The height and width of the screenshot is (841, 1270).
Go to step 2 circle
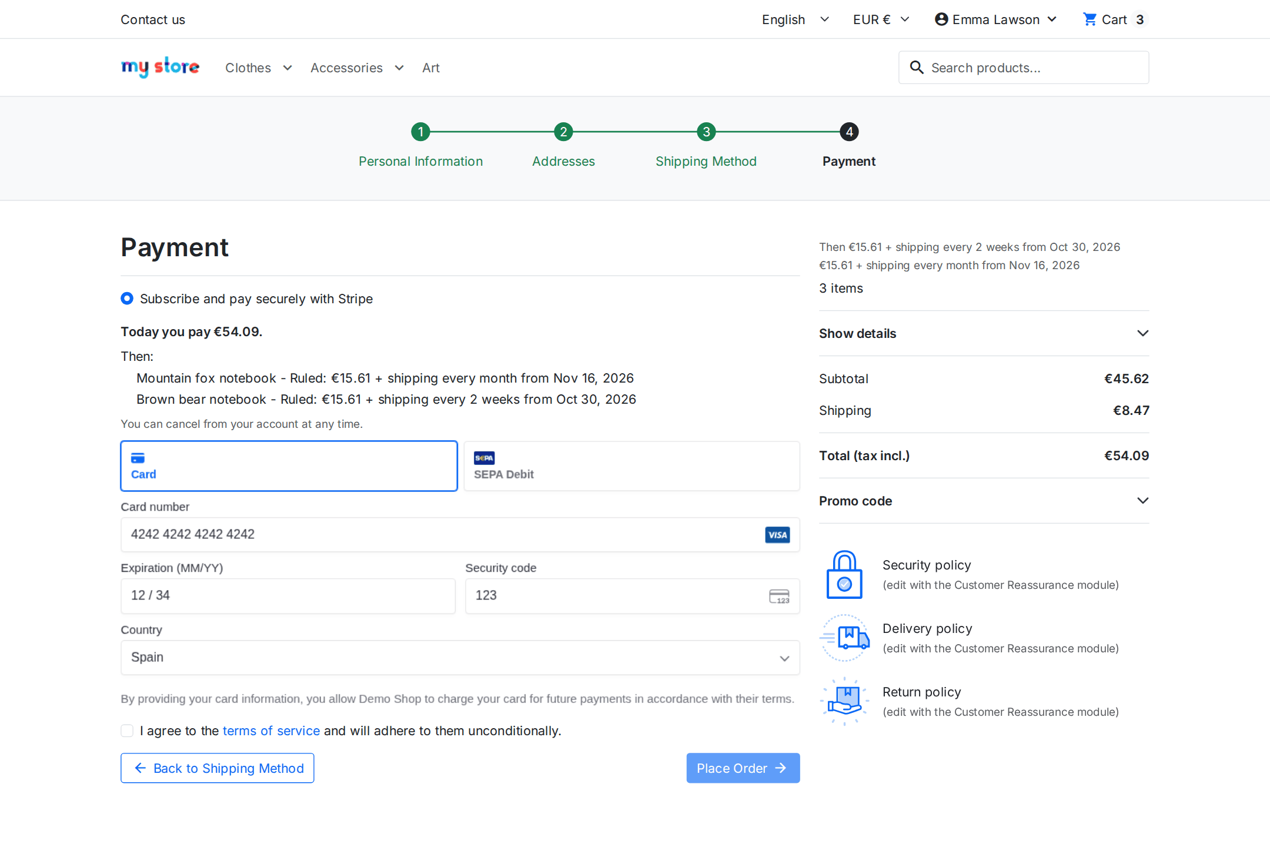(x=563, y=132)
